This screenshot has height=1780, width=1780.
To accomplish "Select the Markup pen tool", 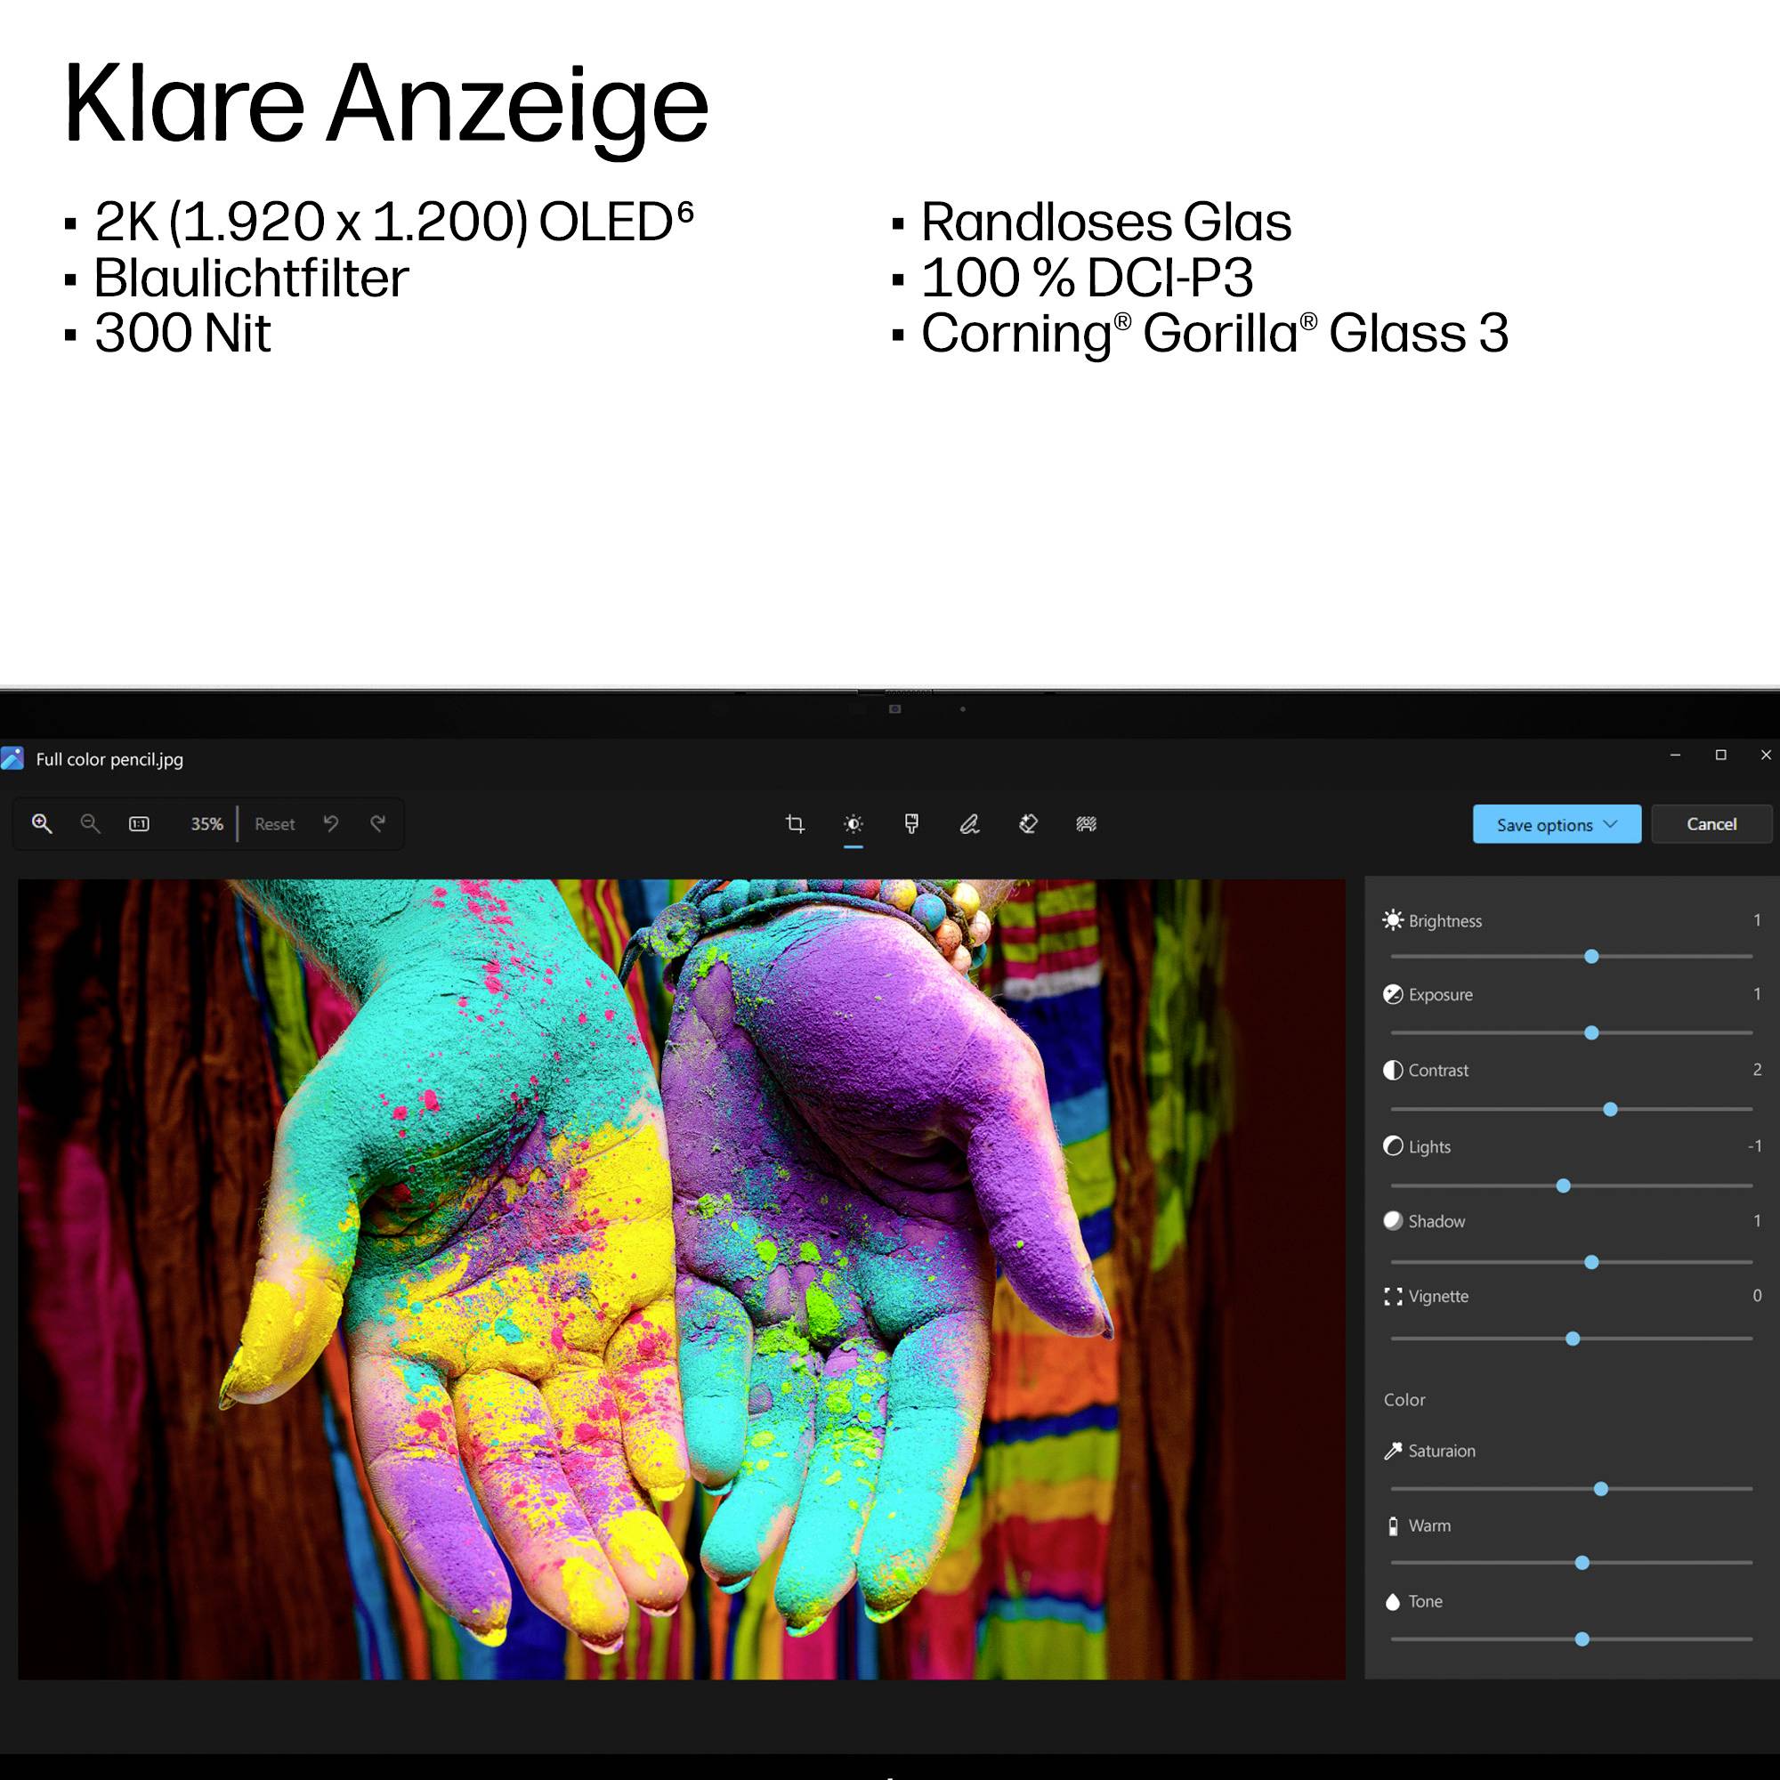I will 969,823.
